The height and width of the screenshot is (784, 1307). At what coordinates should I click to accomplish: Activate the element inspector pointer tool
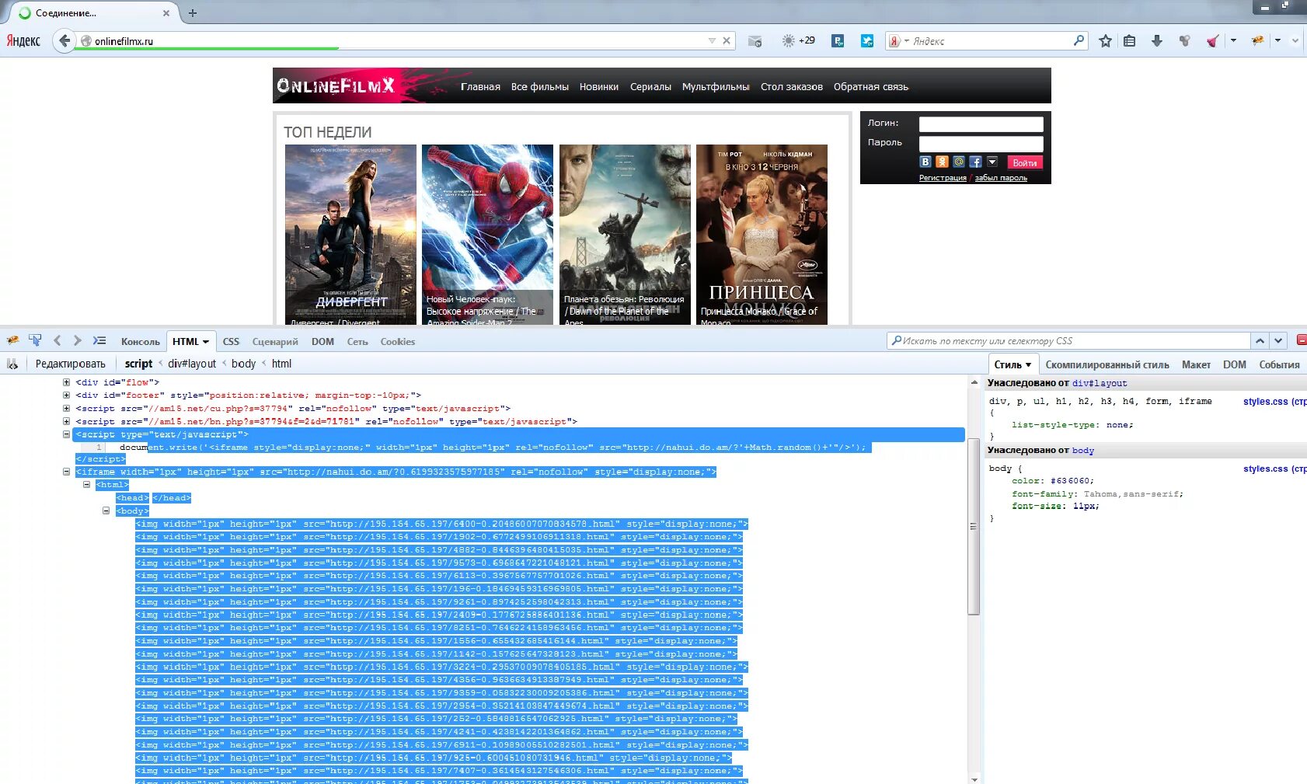pos(35,340)
